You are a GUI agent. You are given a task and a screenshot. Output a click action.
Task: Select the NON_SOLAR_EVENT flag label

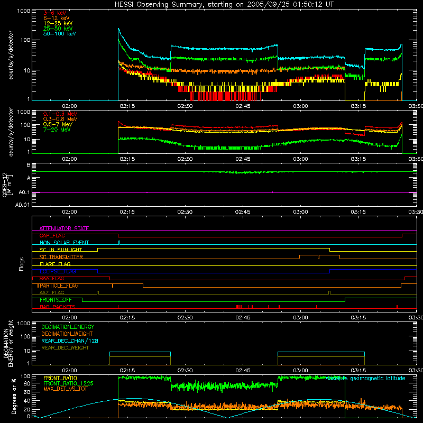pyautogui.click(x=64, y=243)
